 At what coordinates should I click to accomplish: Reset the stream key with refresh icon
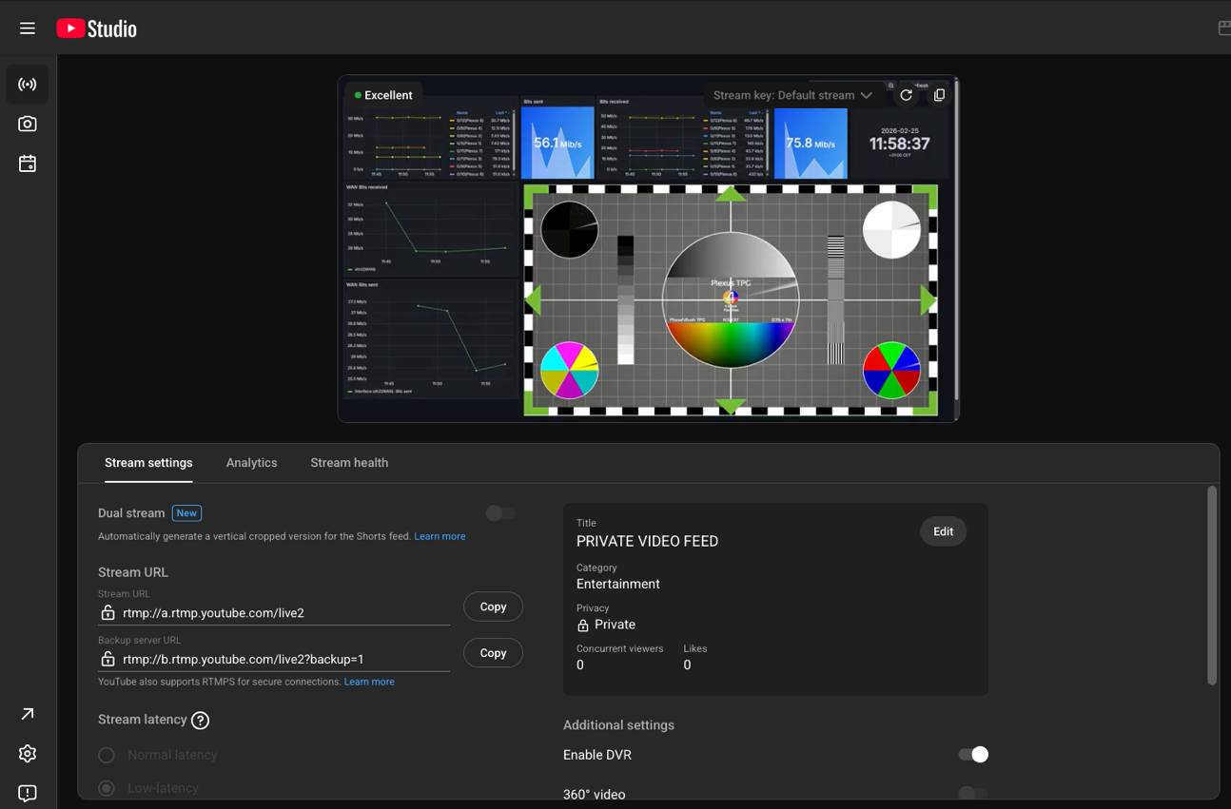pyautogui.click(x=907, y=95)
